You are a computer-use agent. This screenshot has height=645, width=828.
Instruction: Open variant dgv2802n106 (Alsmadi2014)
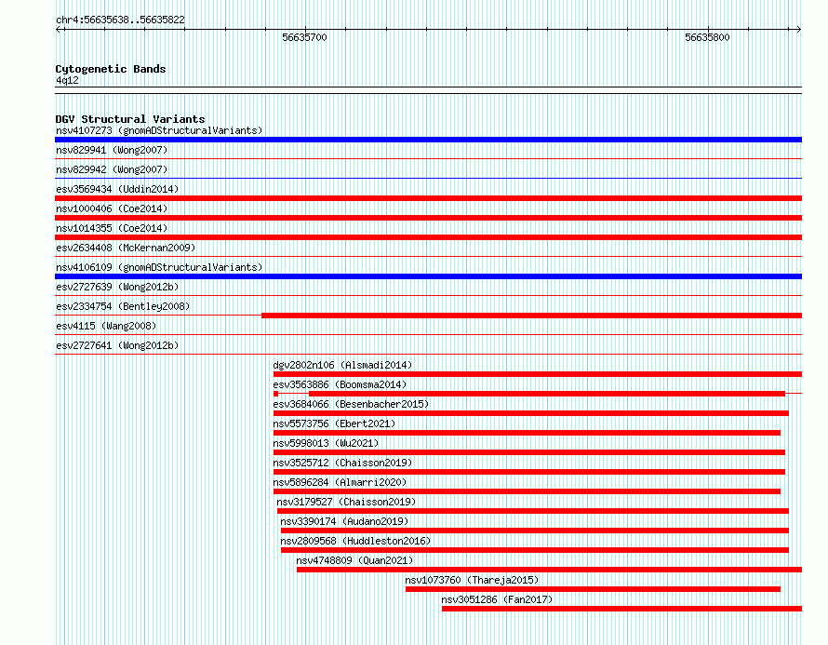pos(342,365)
